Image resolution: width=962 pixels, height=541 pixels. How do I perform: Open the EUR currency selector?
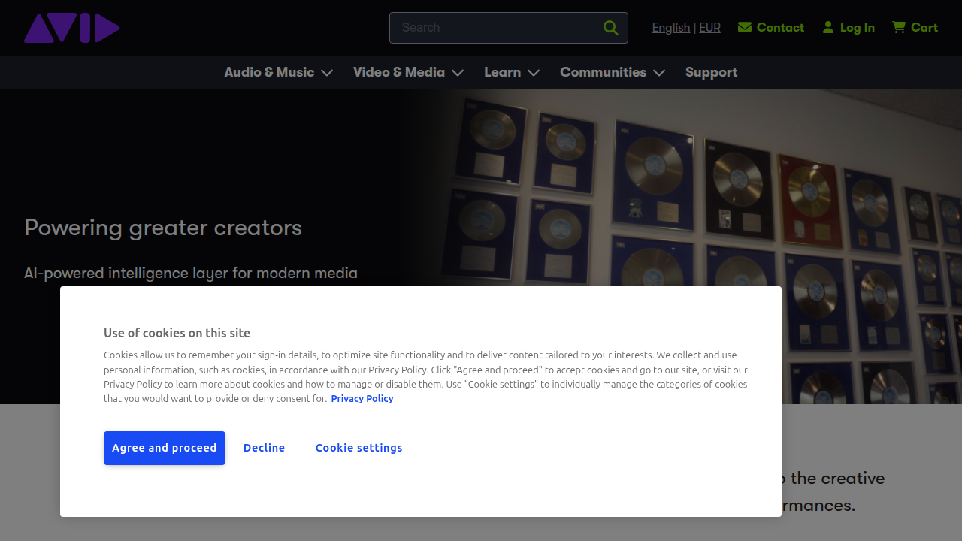tap(709, 28)
